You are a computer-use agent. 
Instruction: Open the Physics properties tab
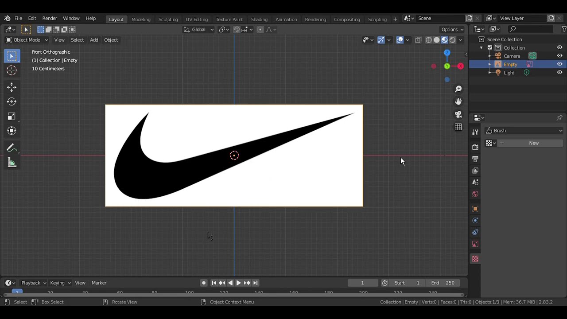coord(475,220)
